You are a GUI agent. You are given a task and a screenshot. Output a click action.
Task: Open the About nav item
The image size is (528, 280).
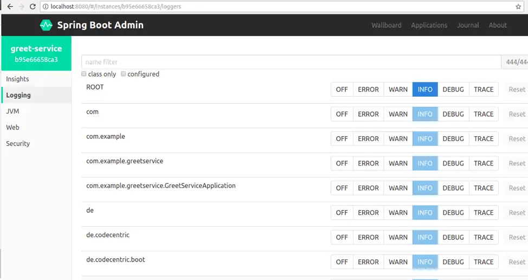(498, 26)
